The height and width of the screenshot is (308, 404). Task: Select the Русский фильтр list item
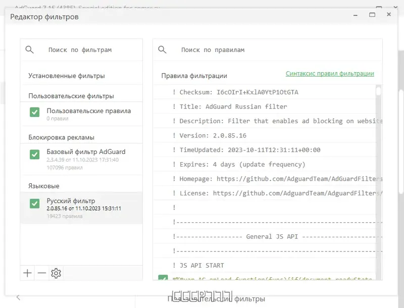(81, 208)
